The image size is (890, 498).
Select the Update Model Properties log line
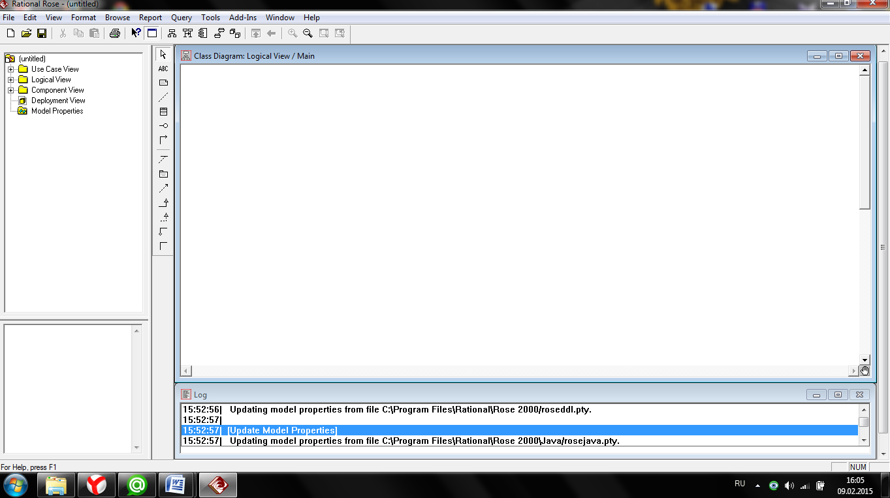[519, 431]
